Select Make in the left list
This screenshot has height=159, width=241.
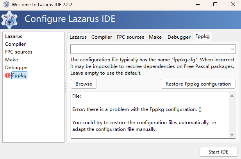11,60
